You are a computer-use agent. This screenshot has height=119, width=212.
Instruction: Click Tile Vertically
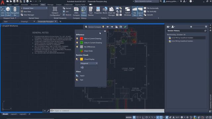pyautogui.click(x=150, y=12)
